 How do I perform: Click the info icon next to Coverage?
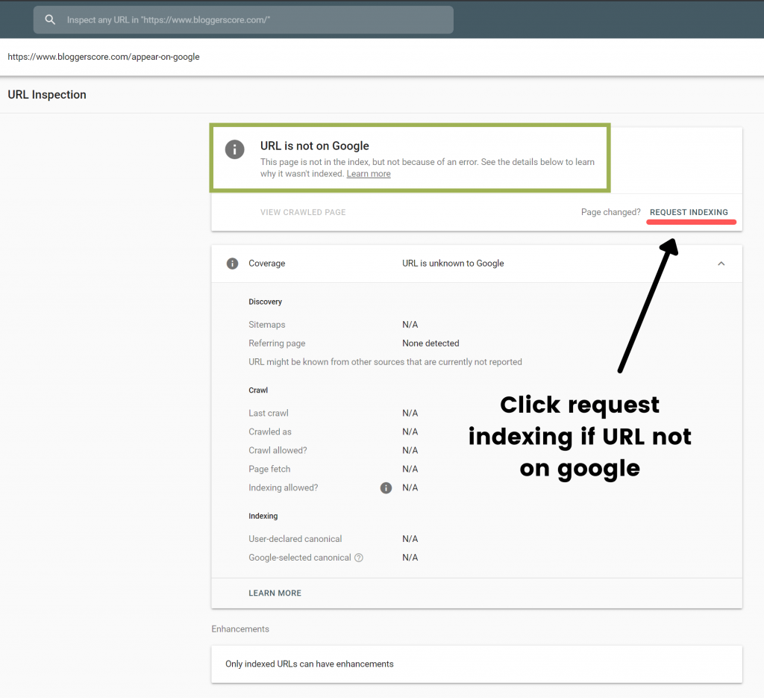[x=233, y=264]
